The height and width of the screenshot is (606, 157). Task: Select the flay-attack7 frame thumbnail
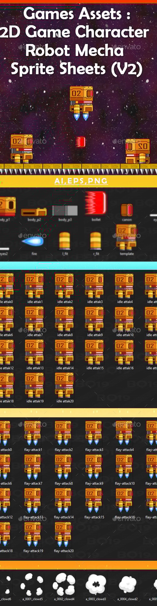pos(33,467)
